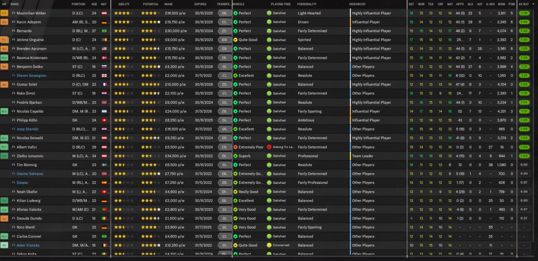Screen dimensions: 538x261
Task: Open Fredrik Bjørkan's player profile
Action: click(x=30, y=103)
